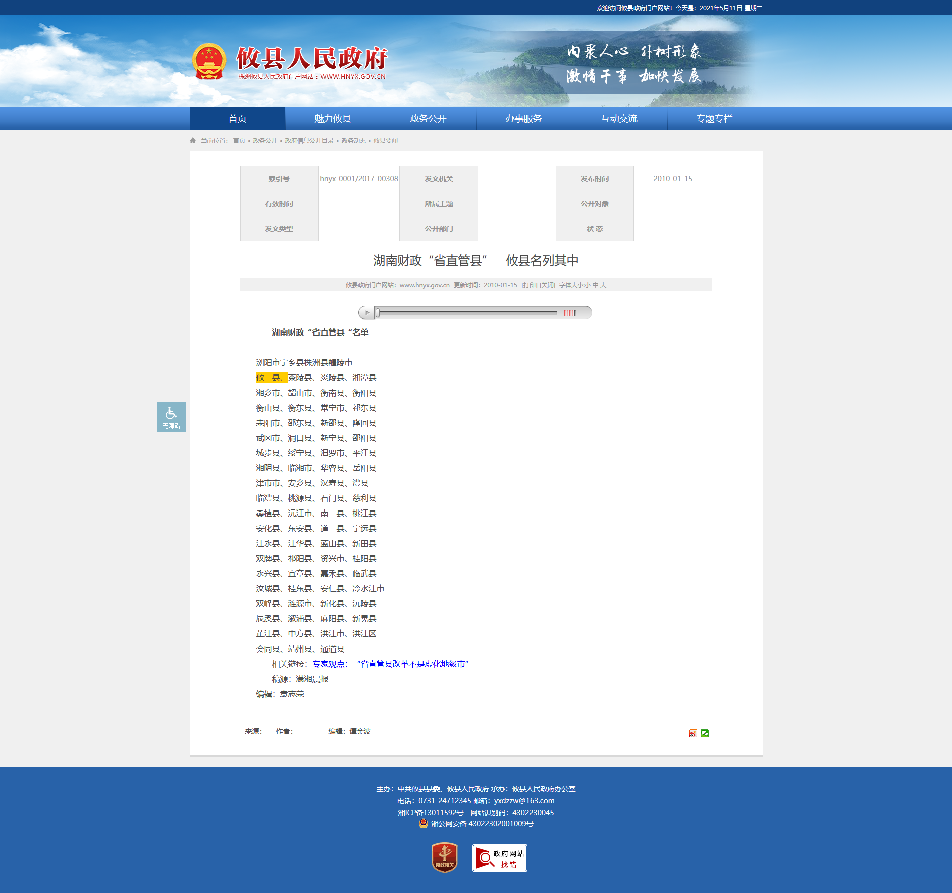Image resolution: width=952 pixels, height=893 pixels.
Task: Click the 党政机关 red shield badge
Action: point(445,858)
